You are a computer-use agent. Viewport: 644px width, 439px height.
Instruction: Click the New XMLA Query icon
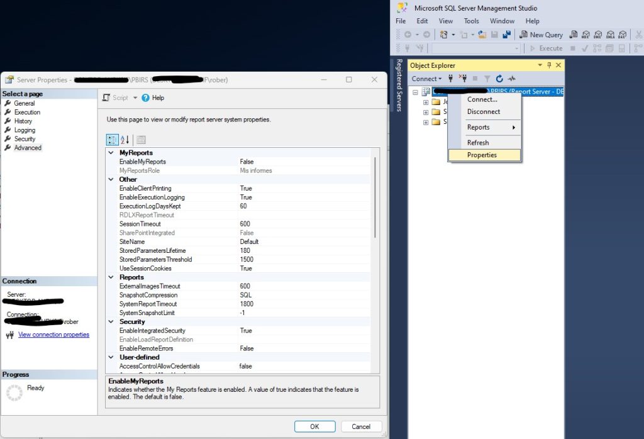pos(611,35)
